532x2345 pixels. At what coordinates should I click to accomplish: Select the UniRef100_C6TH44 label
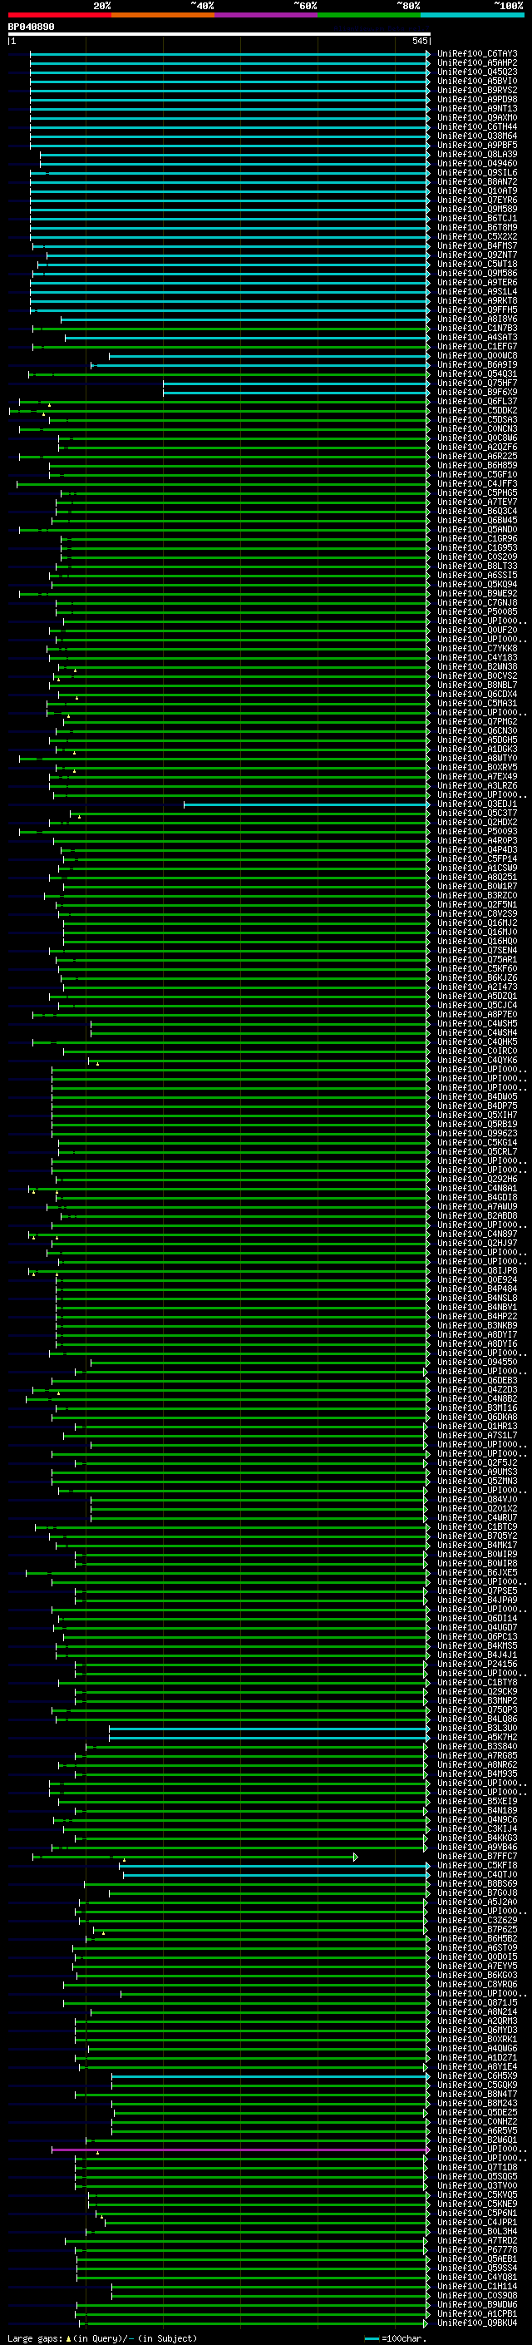pyautogui.click(x=476, y=126)
